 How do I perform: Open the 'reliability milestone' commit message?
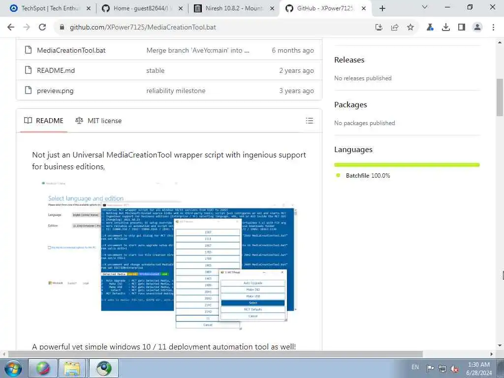coord(176,91)
